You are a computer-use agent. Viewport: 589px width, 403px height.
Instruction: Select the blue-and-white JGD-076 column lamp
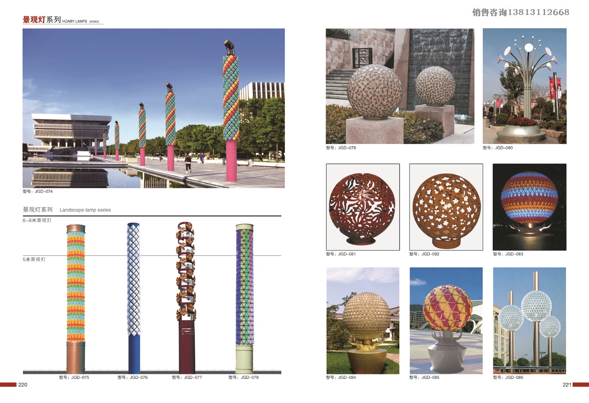pos(134,299)
